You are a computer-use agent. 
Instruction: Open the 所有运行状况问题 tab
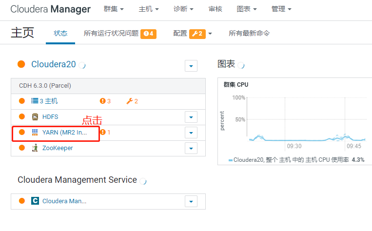pos(111,33)
